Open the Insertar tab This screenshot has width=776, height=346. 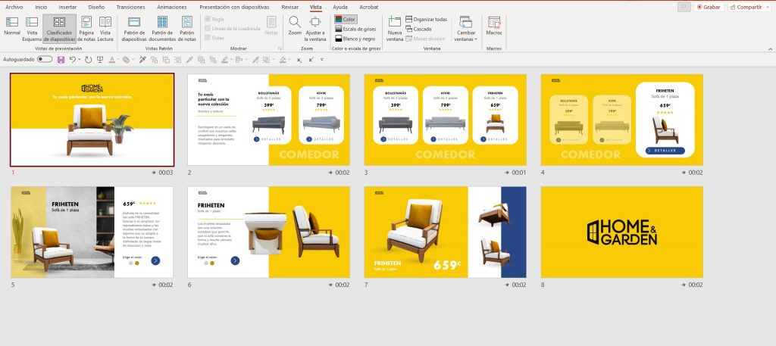coord(67,7)
